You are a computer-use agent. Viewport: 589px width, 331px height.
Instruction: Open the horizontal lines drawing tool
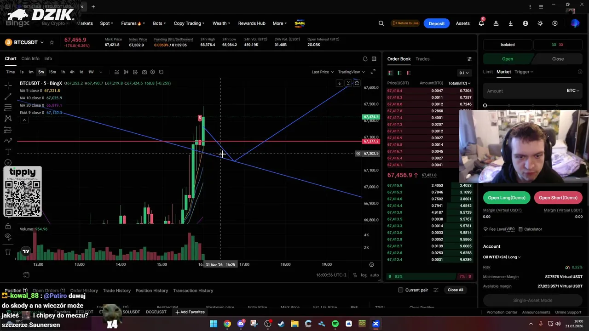coord(8,108)
